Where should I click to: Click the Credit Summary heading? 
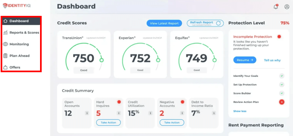pos(78,91)
